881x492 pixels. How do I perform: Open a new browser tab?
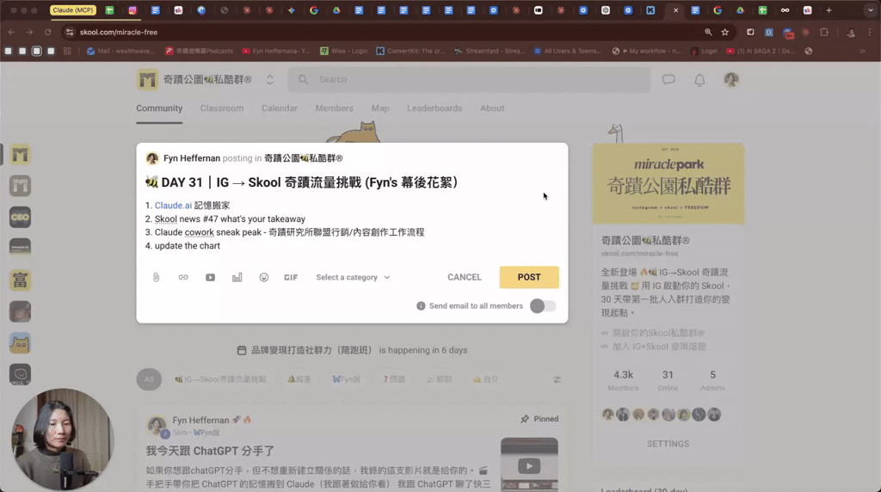(x=829, y=10)
